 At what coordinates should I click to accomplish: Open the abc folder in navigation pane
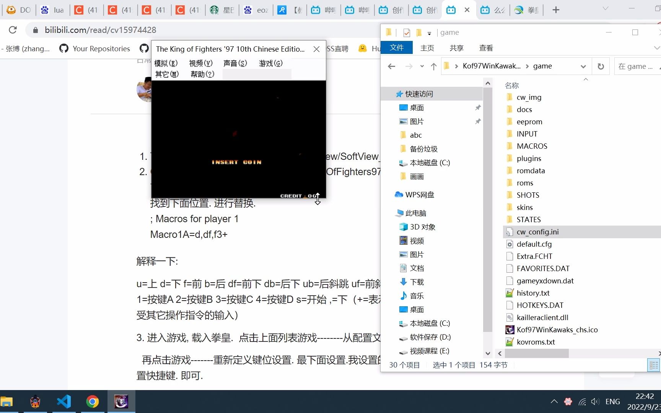click(416, 135)
